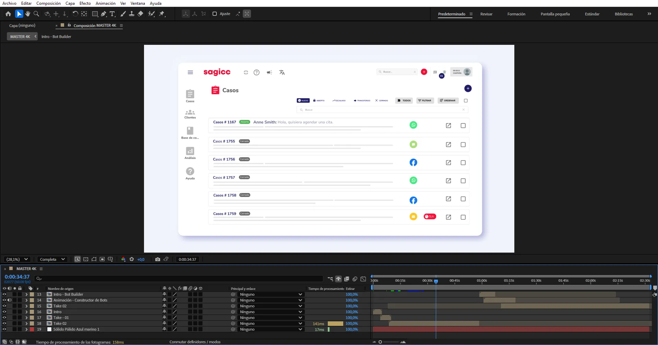
Task: Select the Rotation tool
Action: pos(75,14)
